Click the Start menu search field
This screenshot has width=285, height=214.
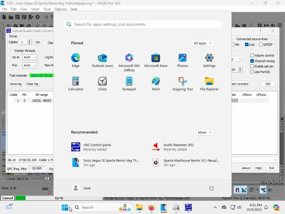pyautogui.click(x=142, y=25)
